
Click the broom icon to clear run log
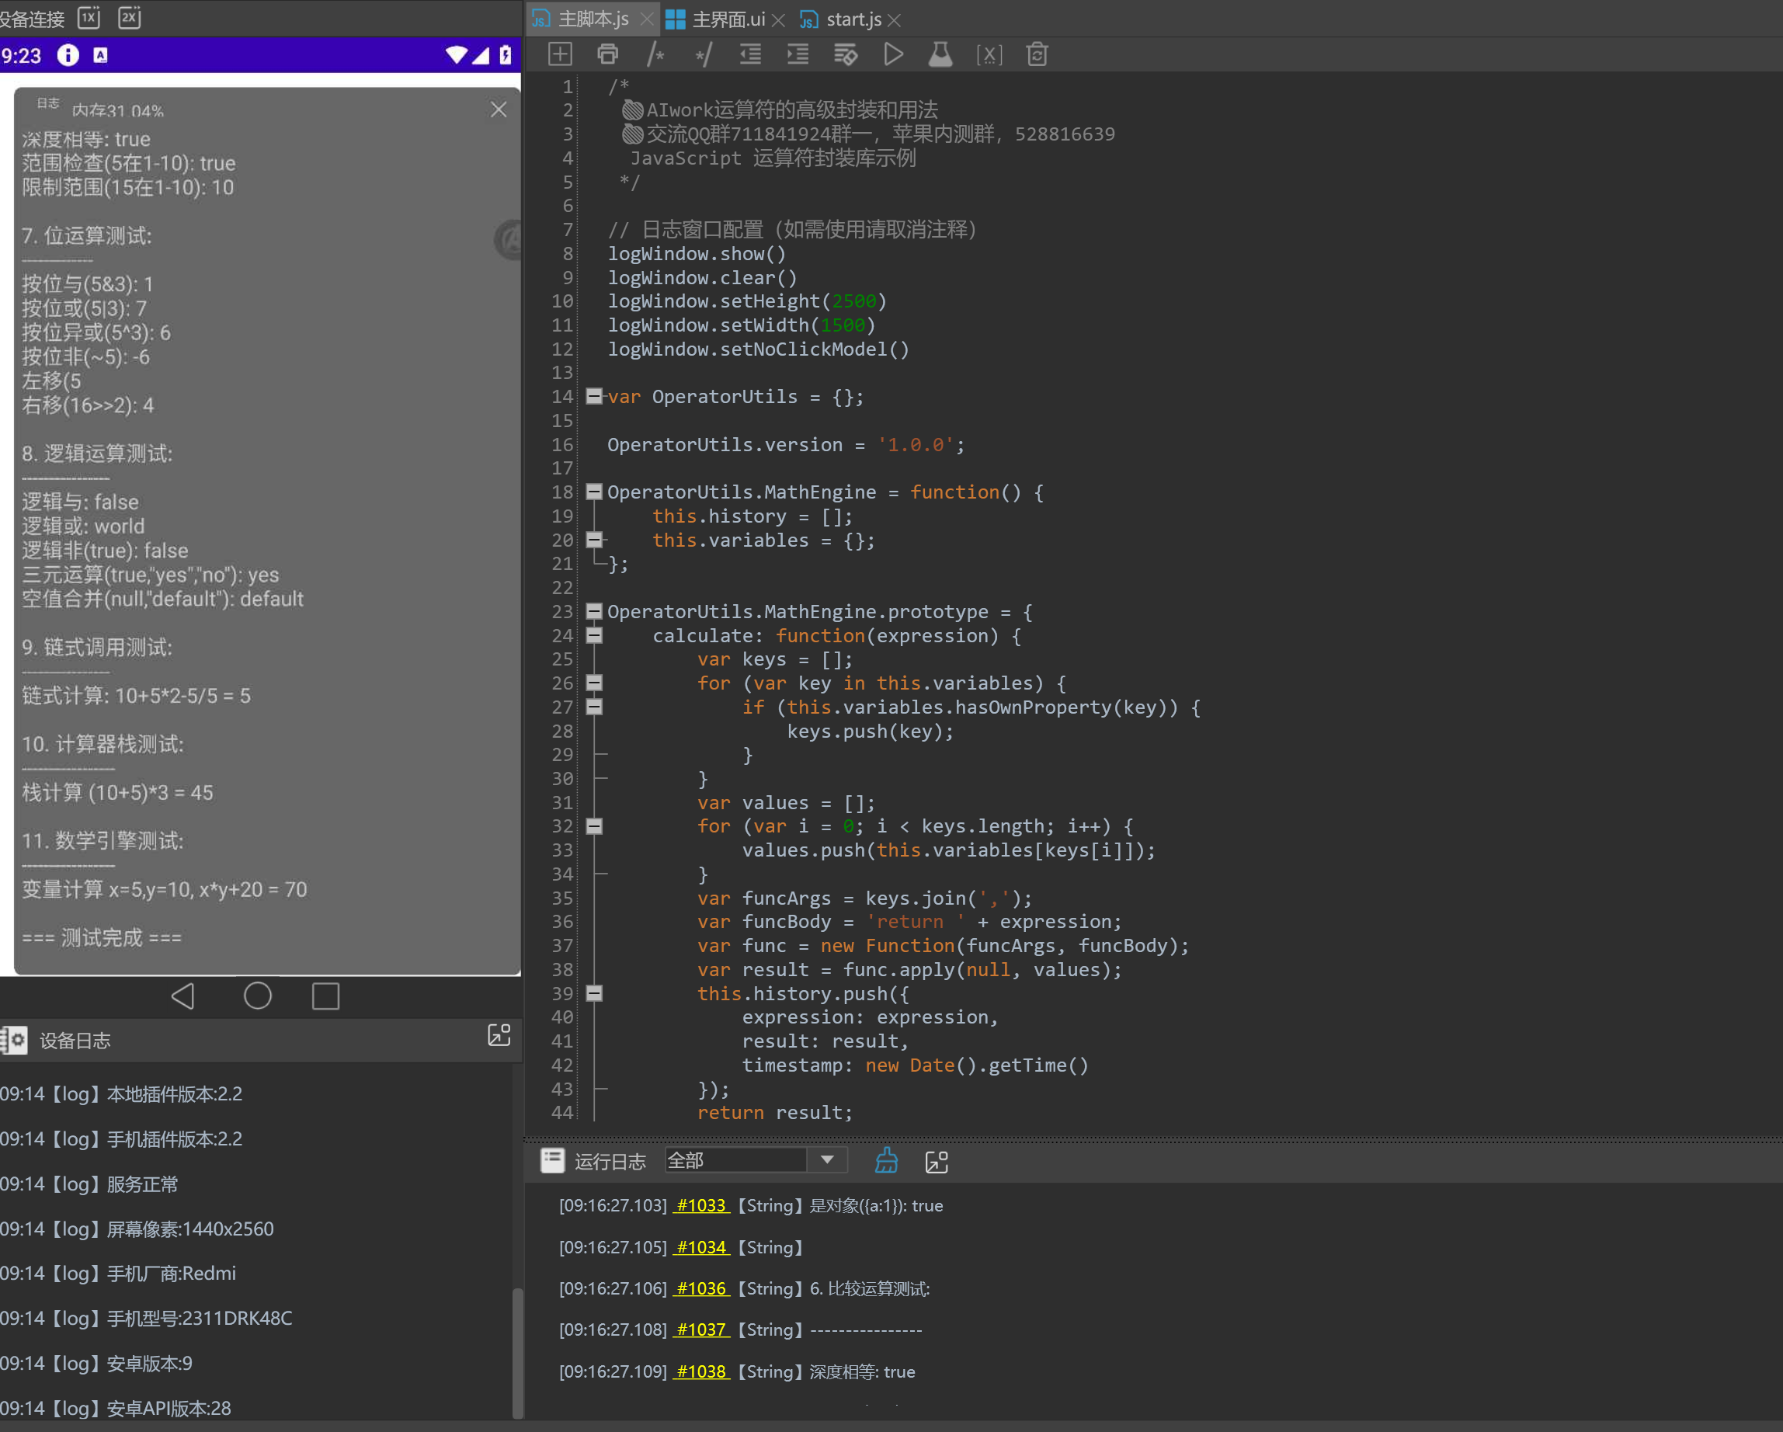(x=886, y=1161)
